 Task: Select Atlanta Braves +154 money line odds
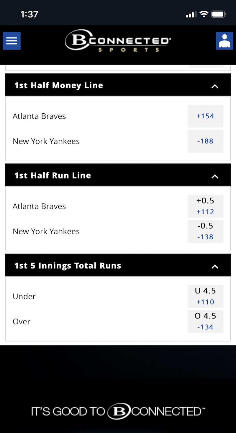point(205,116)
